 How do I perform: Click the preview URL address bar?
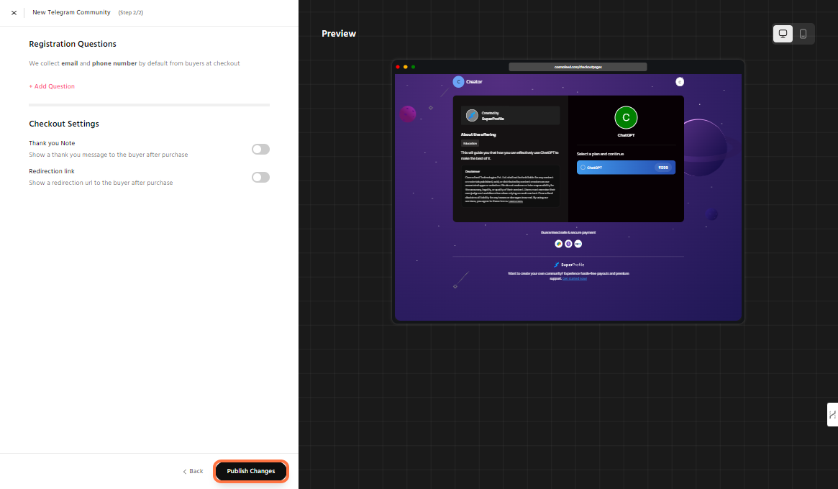pyautogui.click(x=578, y=67)
